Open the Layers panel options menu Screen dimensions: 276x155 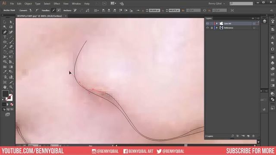tap(258, 18)
